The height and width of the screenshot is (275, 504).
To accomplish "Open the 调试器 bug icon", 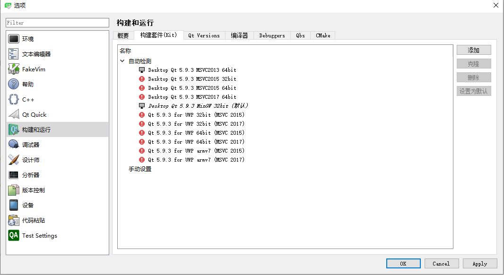I will 14,145.
